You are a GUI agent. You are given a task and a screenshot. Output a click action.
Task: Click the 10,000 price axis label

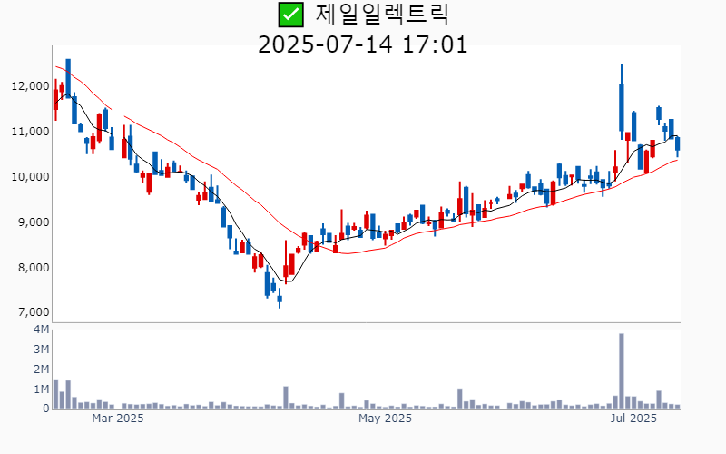(30, 177)
